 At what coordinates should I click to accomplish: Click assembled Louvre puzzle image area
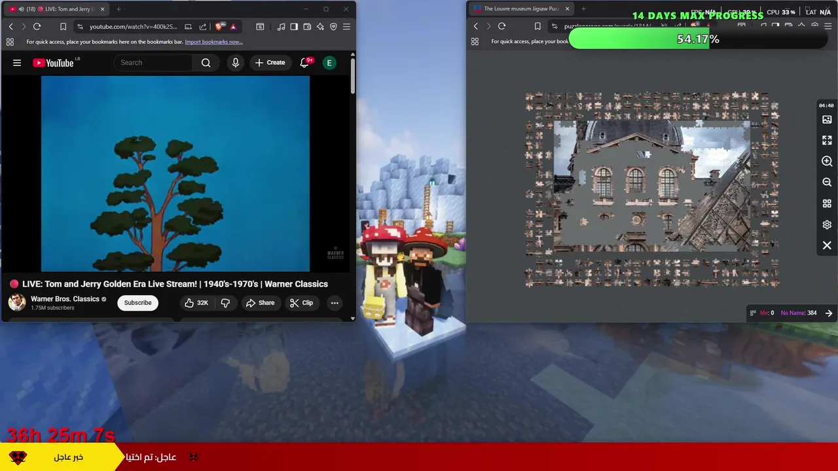[651, 186]
